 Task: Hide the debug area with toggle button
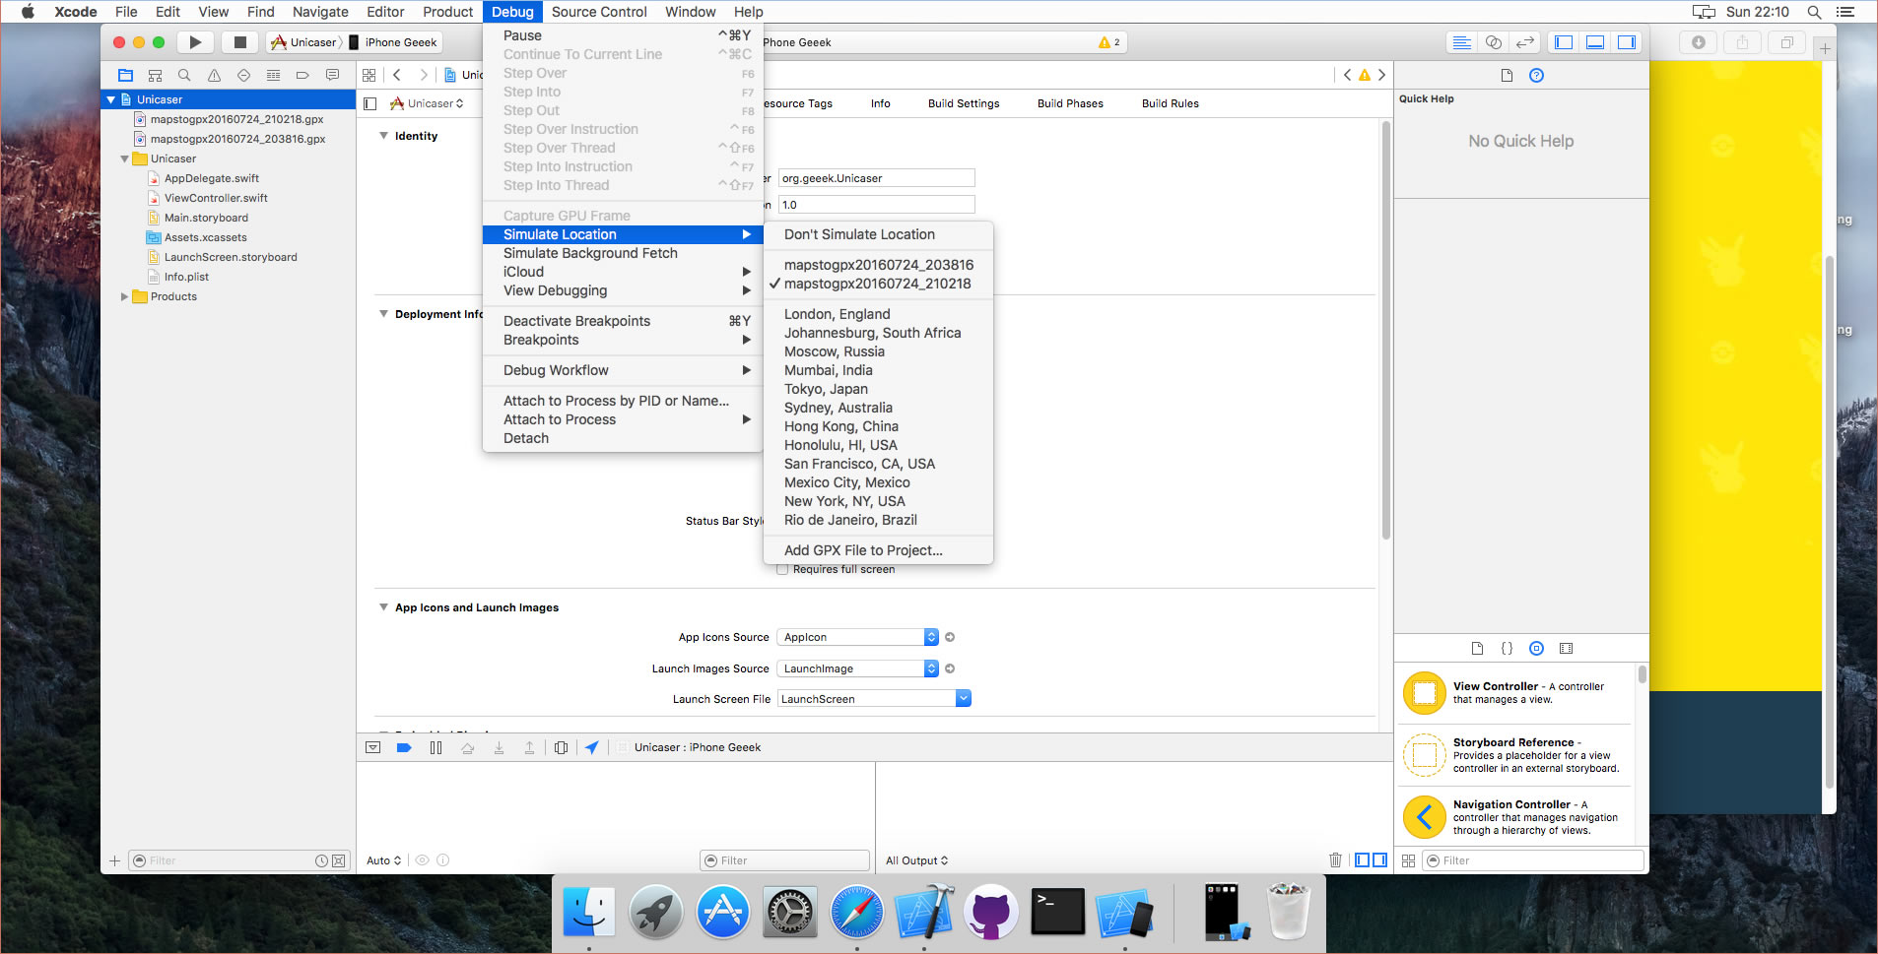(x=372, y=747)
